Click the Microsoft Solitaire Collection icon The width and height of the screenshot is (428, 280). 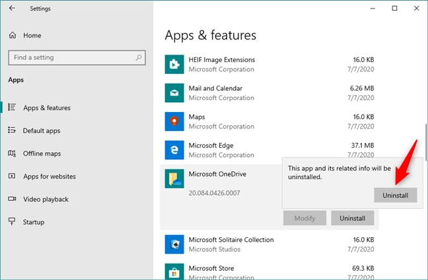(174, 244)
